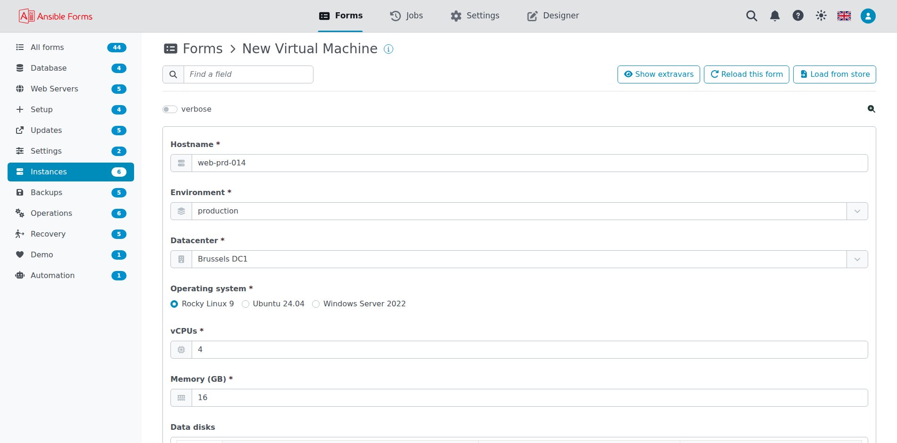Go to the Forms top tab
The height and width of the screenshot is (443, 897).
[x=340, y=16]
